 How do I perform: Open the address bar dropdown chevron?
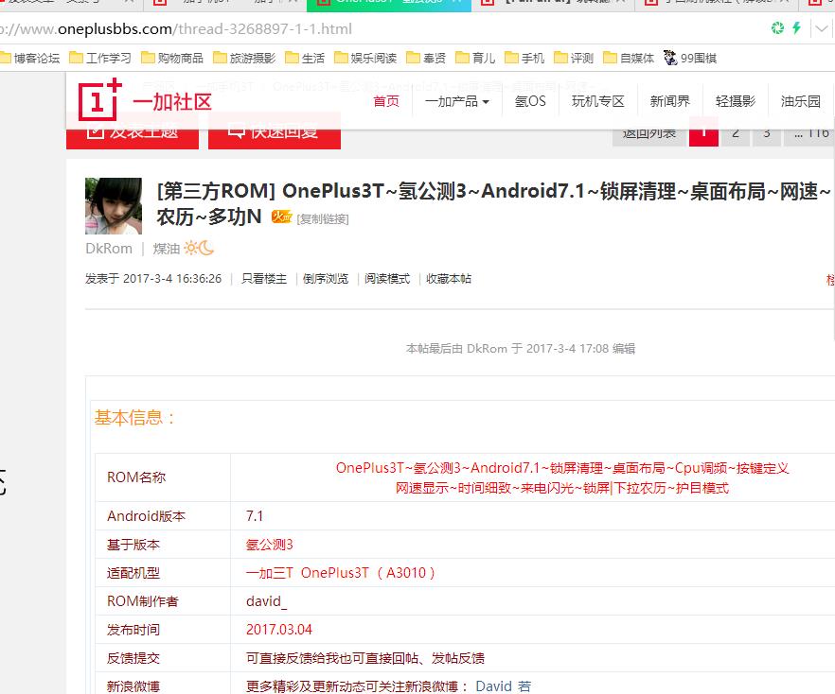820,29
